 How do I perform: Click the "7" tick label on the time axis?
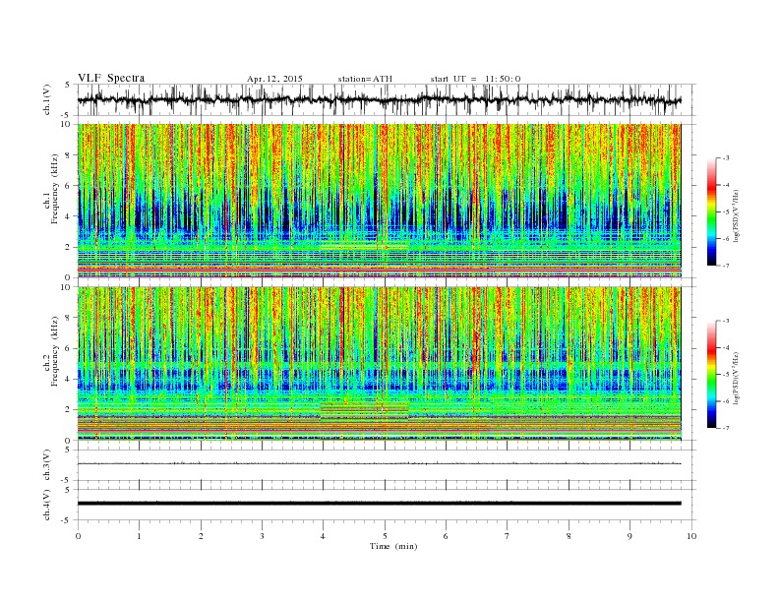tap(508, 536)
